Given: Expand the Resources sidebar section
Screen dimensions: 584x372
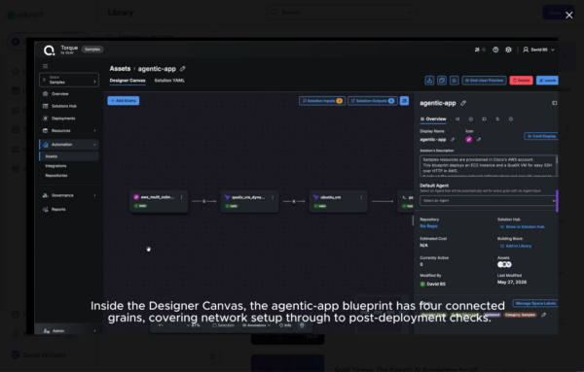Looking at the screenshot, I should (x=69, y=131).
